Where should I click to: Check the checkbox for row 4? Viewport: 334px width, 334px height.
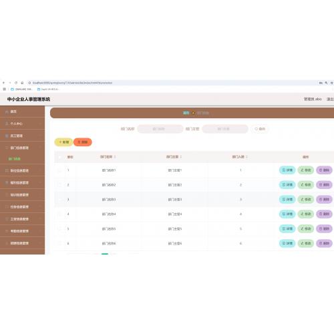click(x=59, y=214)
